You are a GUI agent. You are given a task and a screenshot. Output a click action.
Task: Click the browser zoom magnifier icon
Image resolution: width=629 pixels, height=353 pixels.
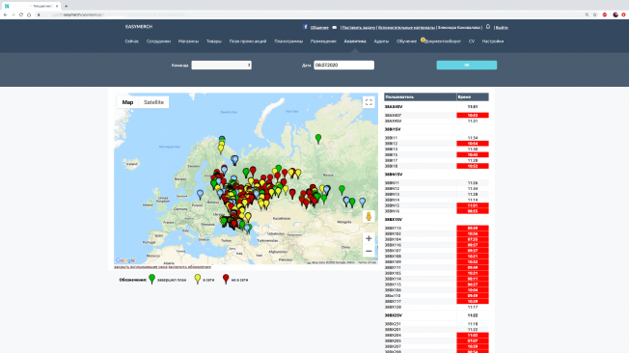587,14
